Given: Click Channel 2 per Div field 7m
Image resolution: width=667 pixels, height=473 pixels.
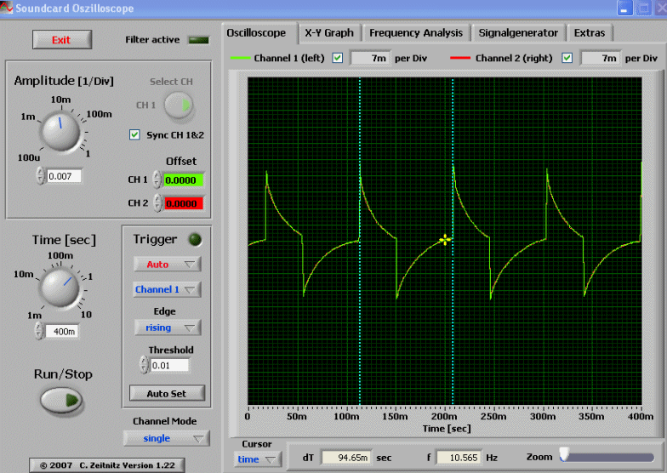Looking at the screenshot, I should (x=600, y=58).
